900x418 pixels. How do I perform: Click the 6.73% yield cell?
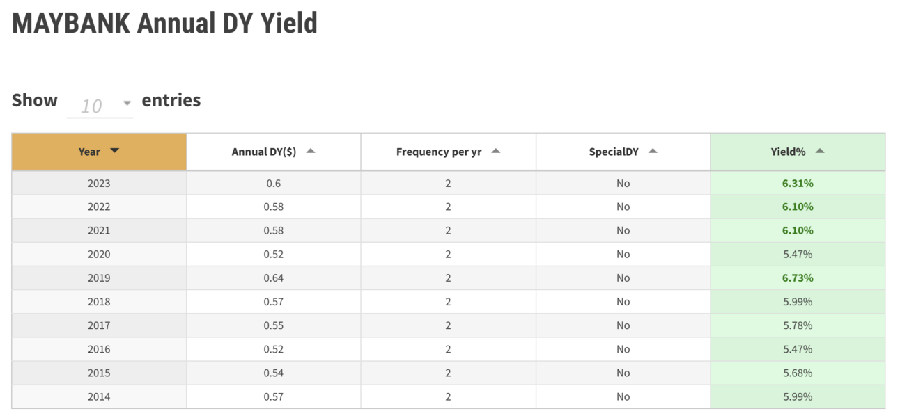tap(798, 278)
